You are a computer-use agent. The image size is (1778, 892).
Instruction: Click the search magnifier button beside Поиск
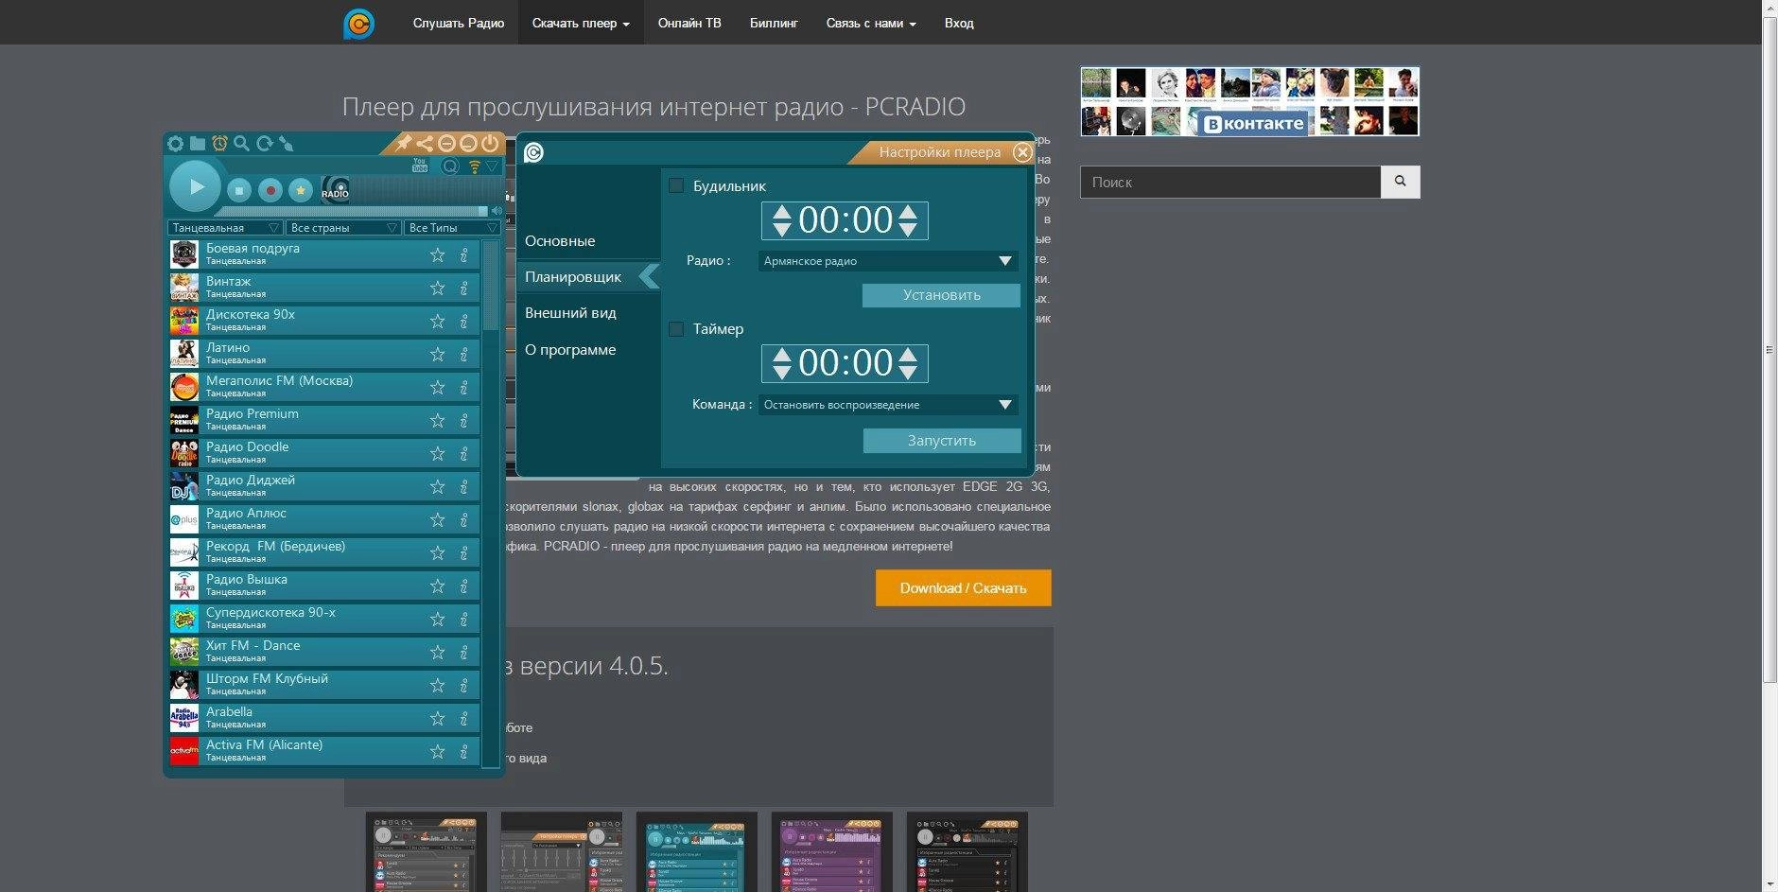[1401, 182]
